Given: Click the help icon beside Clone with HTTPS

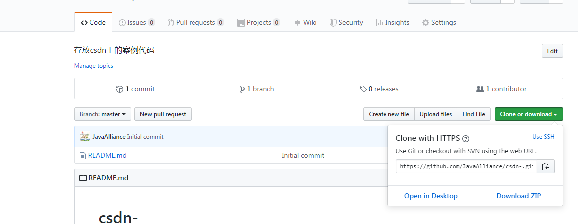Looking at the screenshot, I should point(466,139).
